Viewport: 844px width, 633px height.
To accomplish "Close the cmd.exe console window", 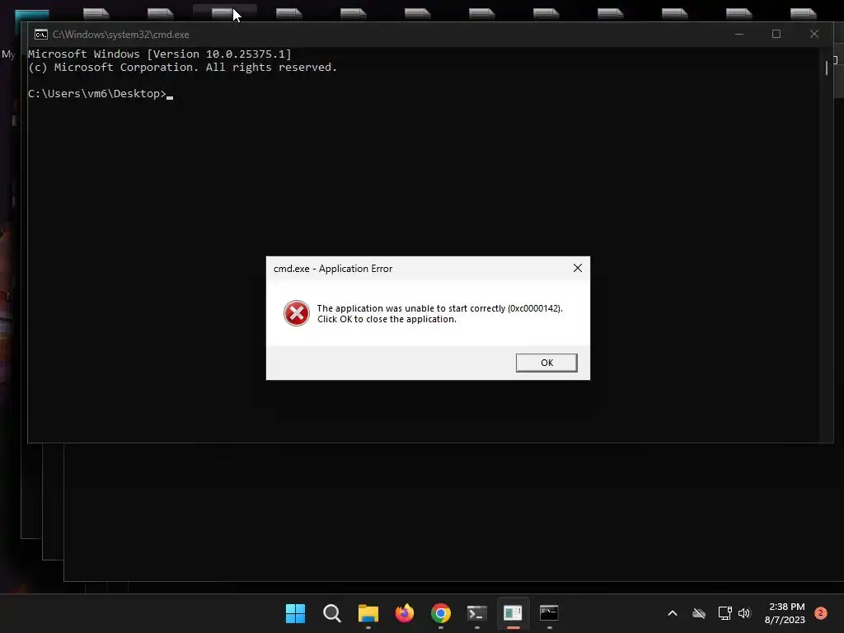I will coord(814,34).
